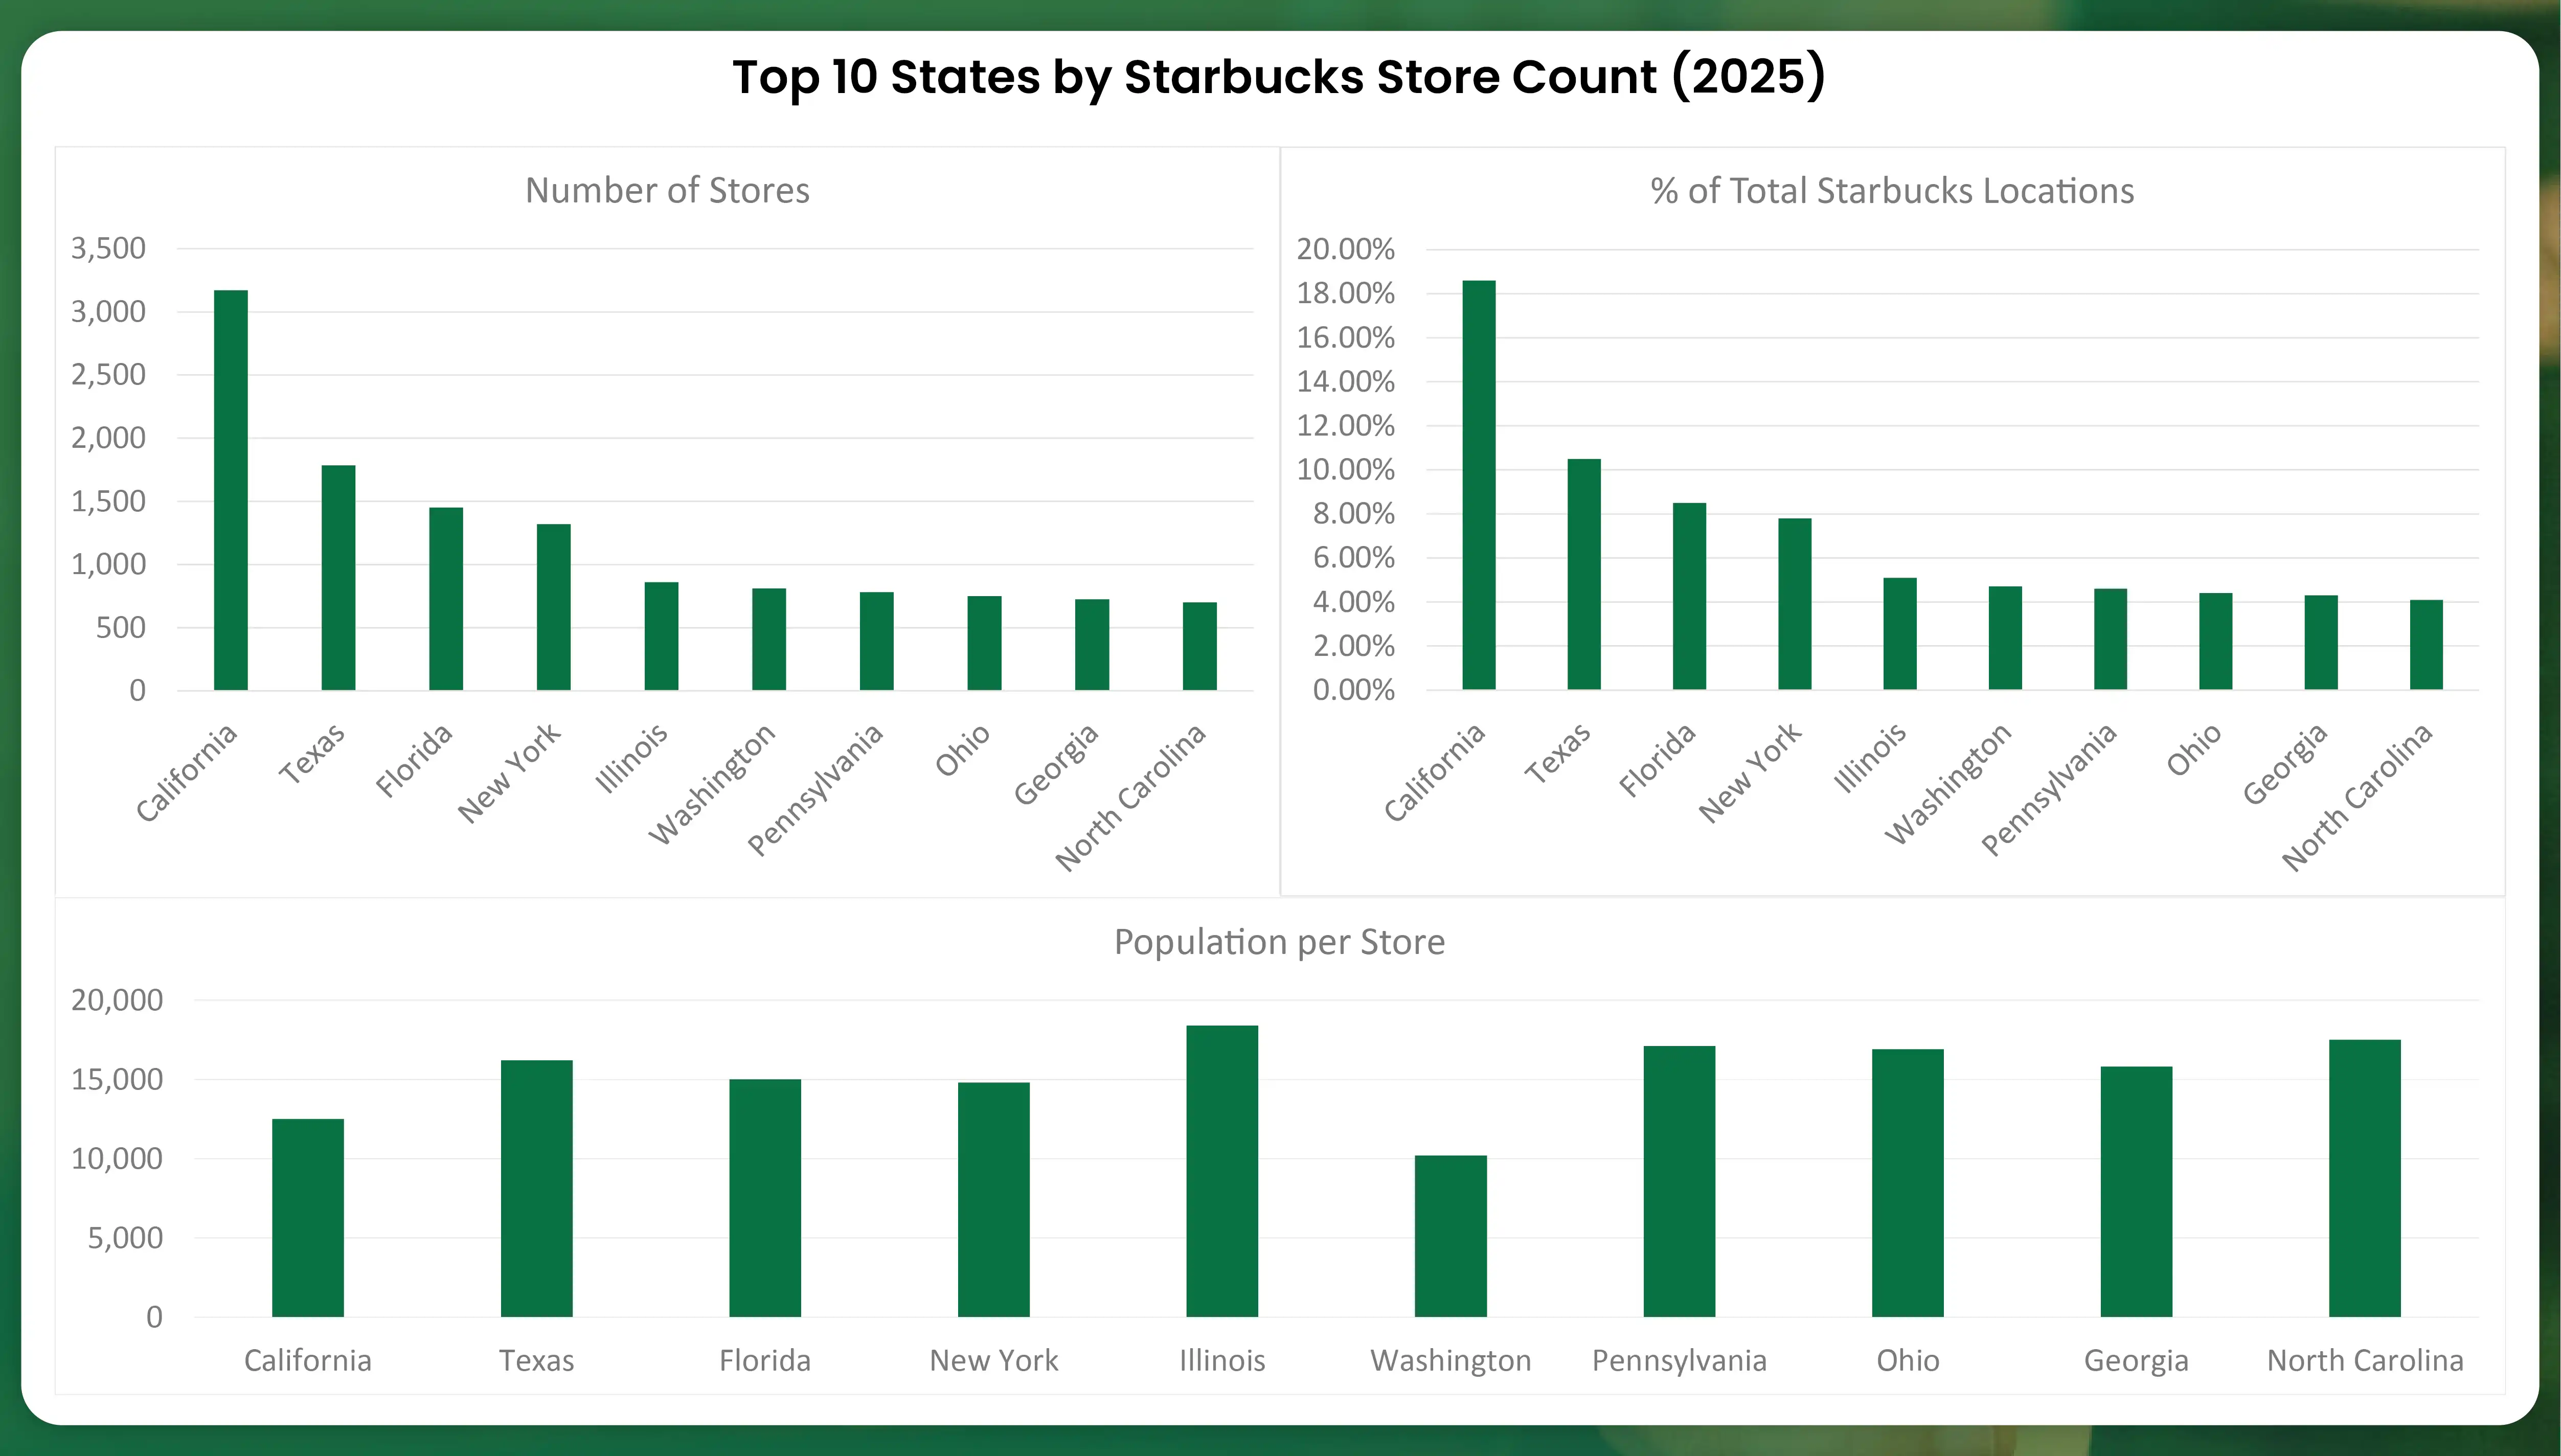Select the Florida bar in % of Total chart
The height and width of the screenshot is (1456, 2561).
coord(1690,596)
